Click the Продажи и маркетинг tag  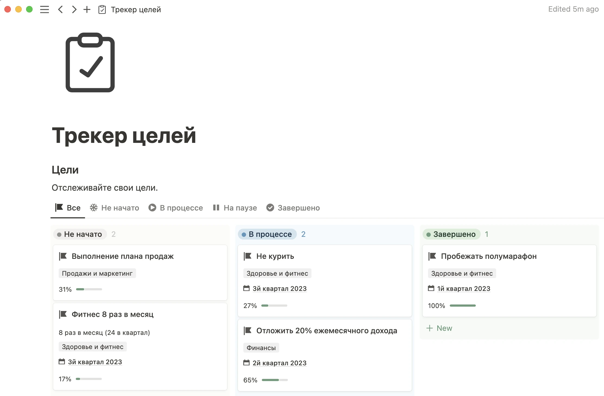pos(97,273)
